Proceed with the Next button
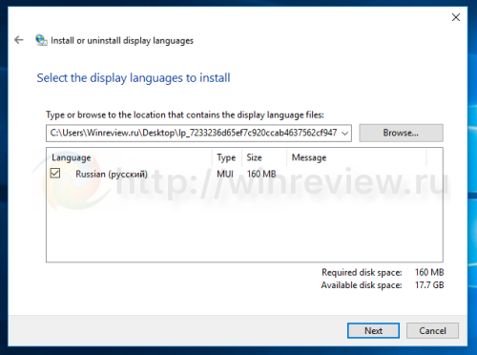 373,331
